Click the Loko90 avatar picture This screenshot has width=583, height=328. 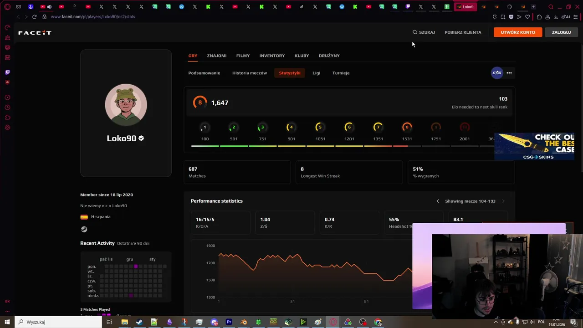(126, 105)
